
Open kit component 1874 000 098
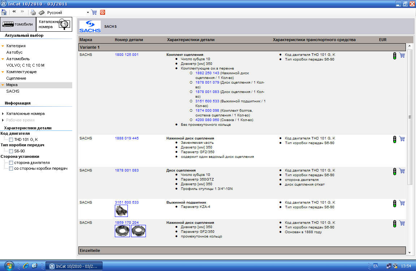[207, 111]
